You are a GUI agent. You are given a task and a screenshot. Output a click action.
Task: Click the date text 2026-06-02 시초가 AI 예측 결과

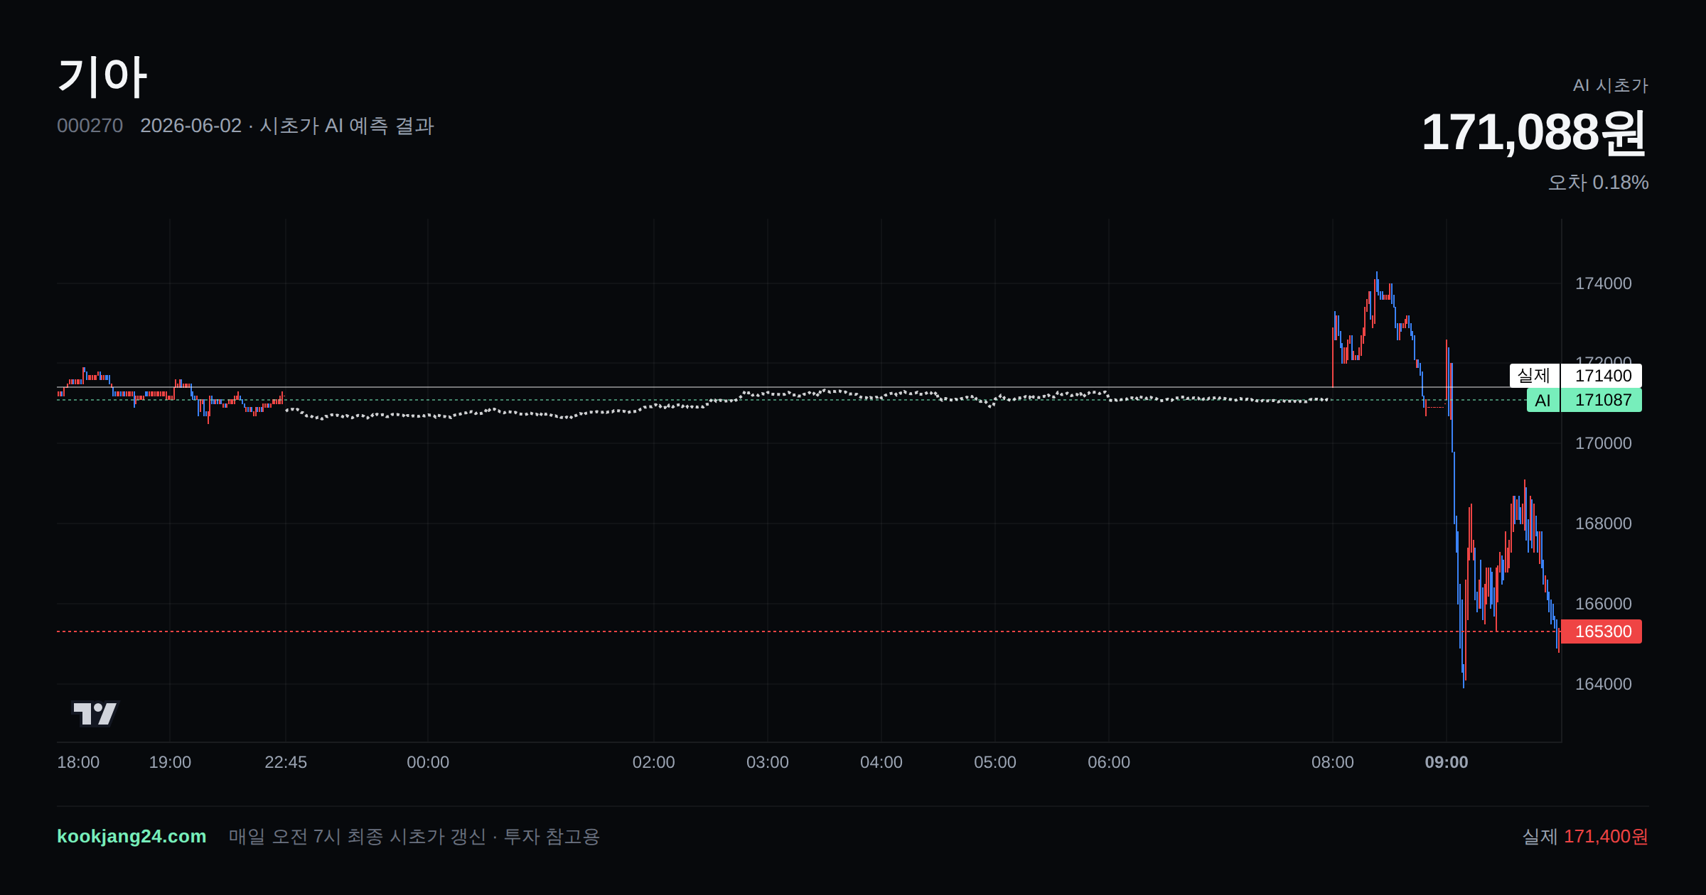pyautogui.click(x=287, y=126)
